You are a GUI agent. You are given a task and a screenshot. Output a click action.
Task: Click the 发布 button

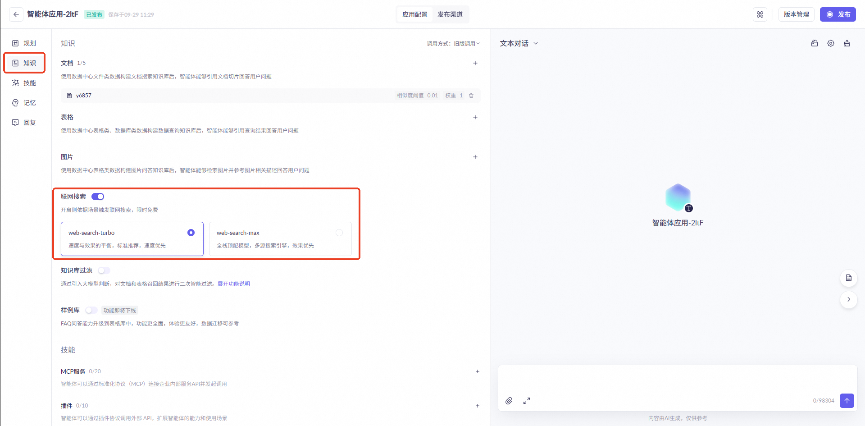pos(838,14)
